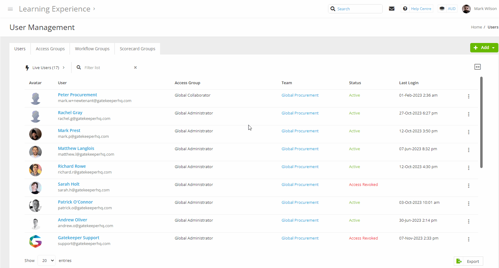Clear the filter list with X icon
Screen dimensions: 499x268
click(x=136, y=68)
